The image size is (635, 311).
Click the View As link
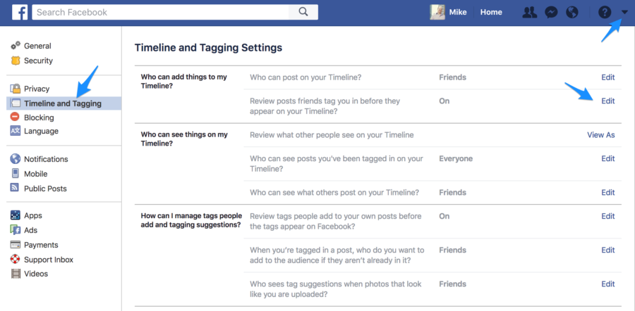[x=600, y=134]
